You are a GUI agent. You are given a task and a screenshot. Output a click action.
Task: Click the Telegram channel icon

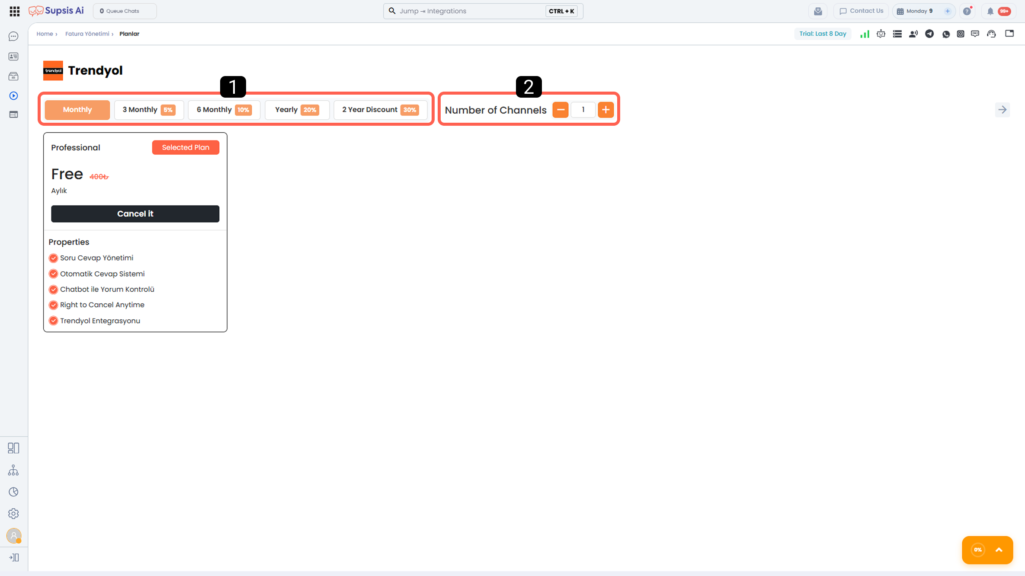[x=929, y=34]
